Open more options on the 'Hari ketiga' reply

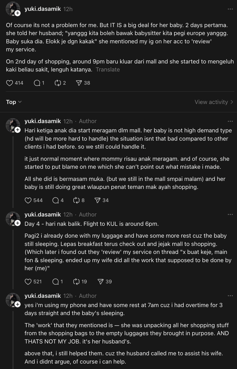pyautogui.click(x=230, y=121)
